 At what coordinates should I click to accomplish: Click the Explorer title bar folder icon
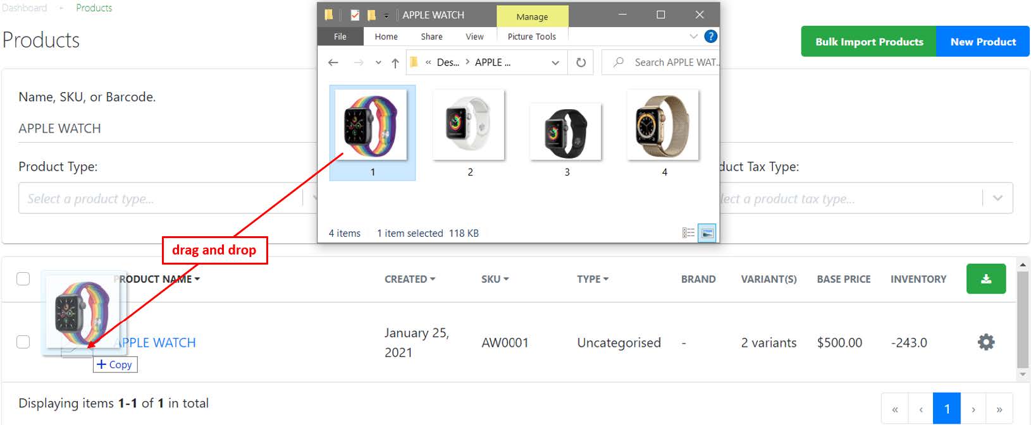click(329, 15)
